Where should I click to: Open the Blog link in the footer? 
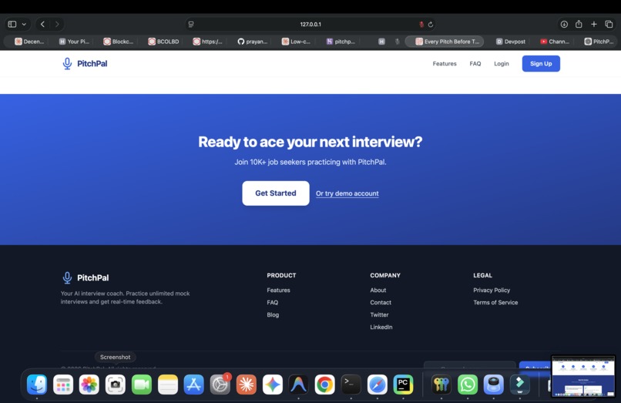[273, 314]
